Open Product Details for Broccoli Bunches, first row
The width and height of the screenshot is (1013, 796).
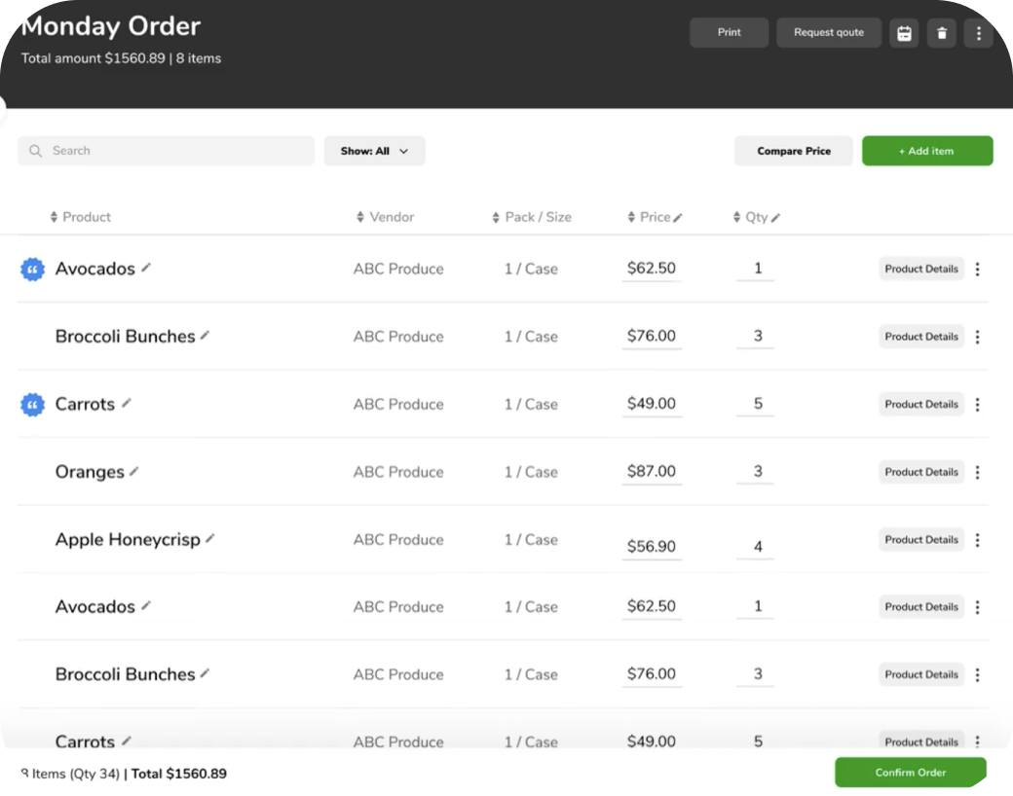pos(920,337)
